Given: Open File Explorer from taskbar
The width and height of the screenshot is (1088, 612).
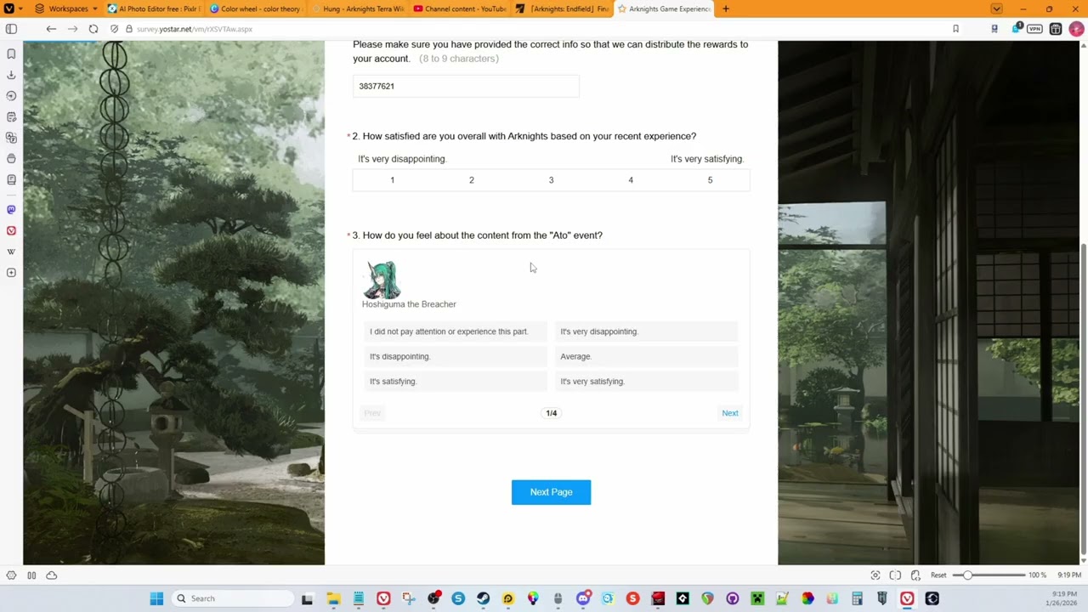Looking at the screenshot, I should 333,598.
